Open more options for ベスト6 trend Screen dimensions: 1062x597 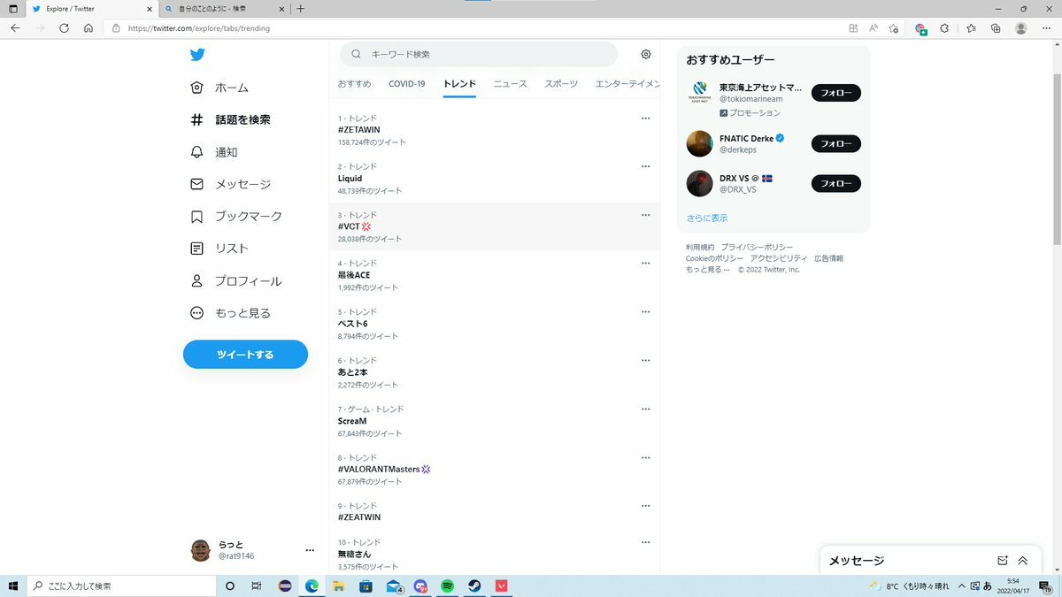click(x=645, y=312)
